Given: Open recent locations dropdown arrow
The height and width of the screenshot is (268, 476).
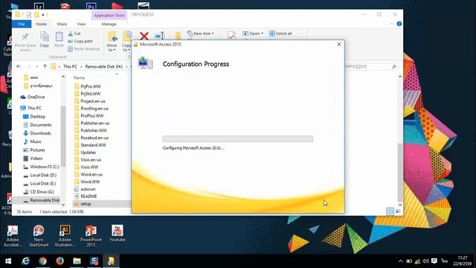Looking at the screenshot, I should [x=37, y=66].
